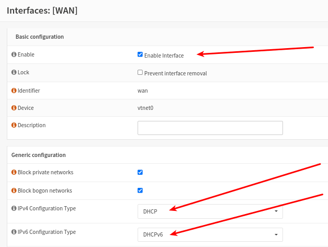Tick the Prevent interface removal checkbox
328x247 pixels.
(x=140, y=73)
